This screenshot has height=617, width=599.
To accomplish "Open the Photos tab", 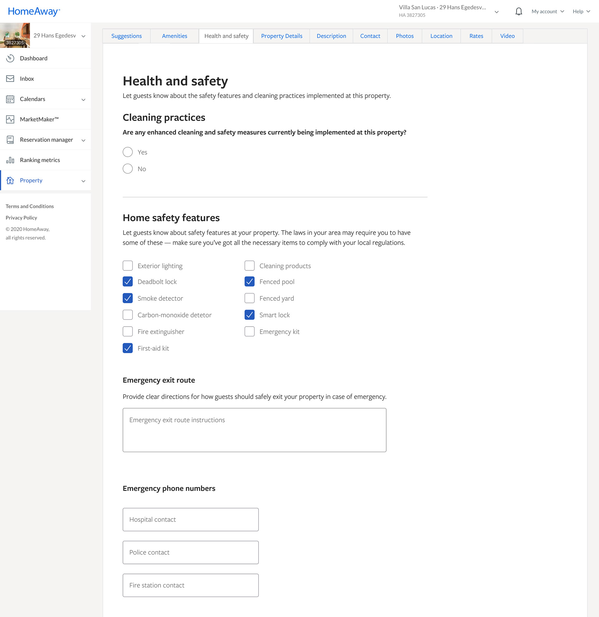I will (405, 36).
